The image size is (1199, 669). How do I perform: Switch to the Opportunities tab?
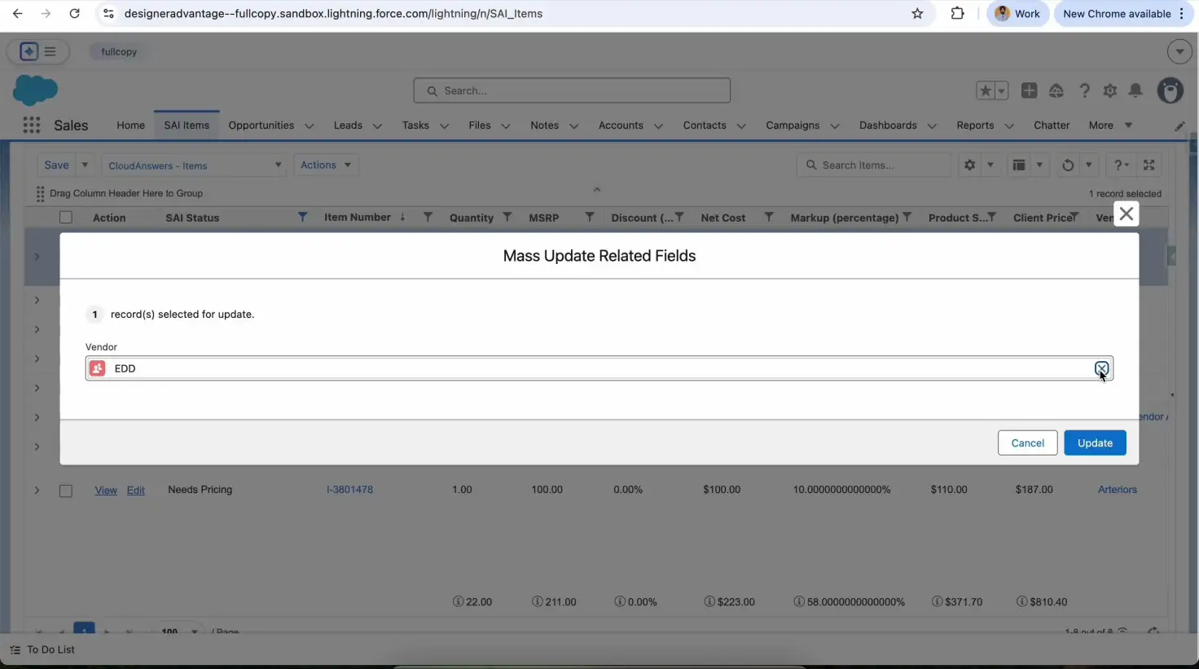tap(261, 125)
